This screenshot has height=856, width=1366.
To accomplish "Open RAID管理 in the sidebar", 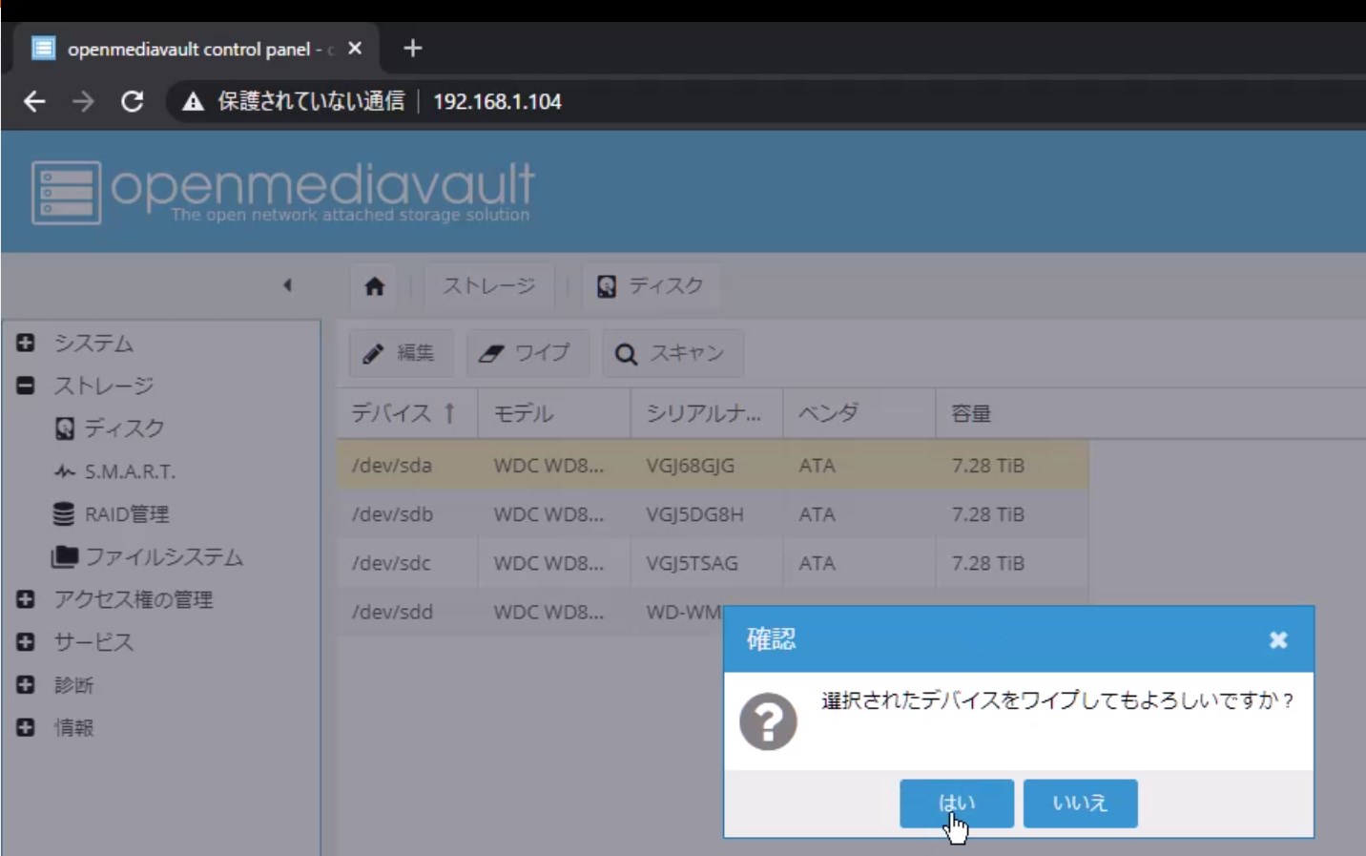I will tap(126, 514).
